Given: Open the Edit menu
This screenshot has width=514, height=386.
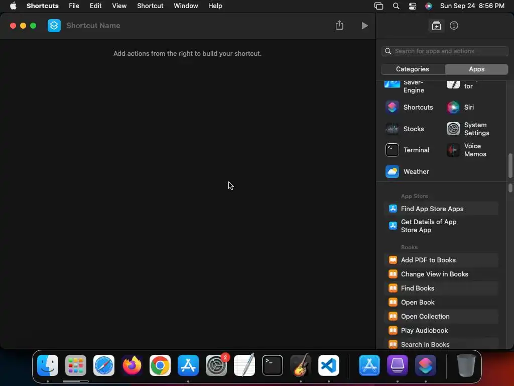Looking at the screenshot, I should pos(96,6).
